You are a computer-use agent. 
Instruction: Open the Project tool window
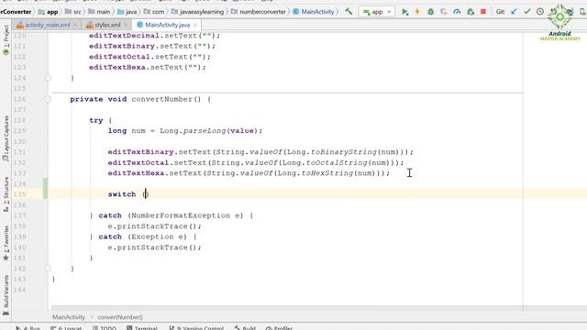(x=6, y=39)
